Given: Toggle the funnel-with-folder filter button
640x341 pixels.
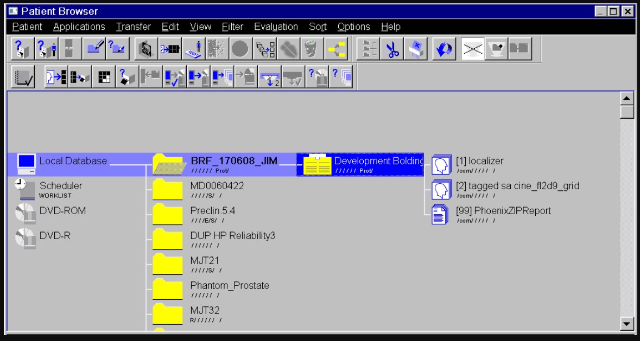Looking at the screenshot, I should click(495, 49).
